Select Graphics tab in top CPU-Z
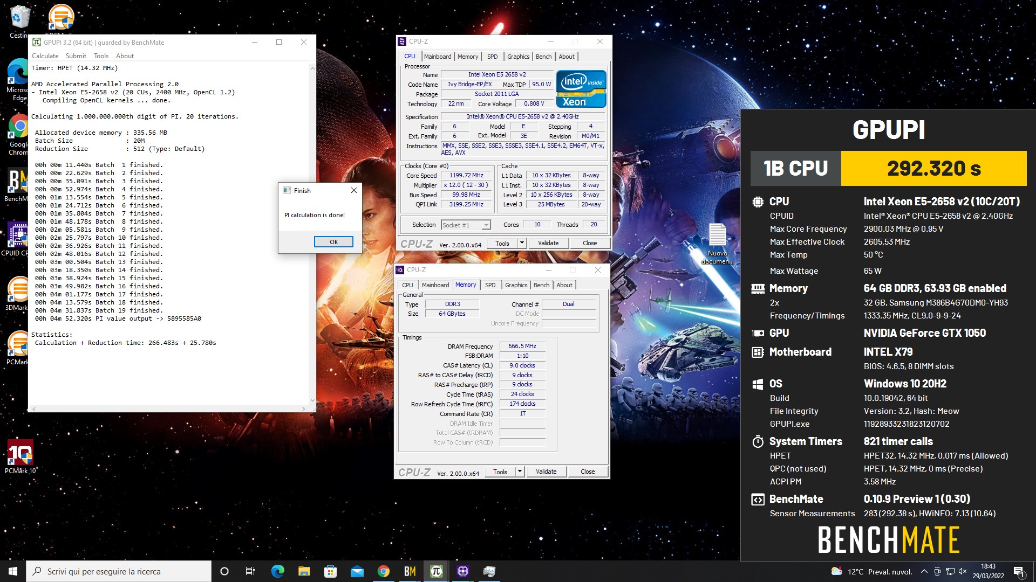Screen dimensions: 1036x582 [518, 57]
